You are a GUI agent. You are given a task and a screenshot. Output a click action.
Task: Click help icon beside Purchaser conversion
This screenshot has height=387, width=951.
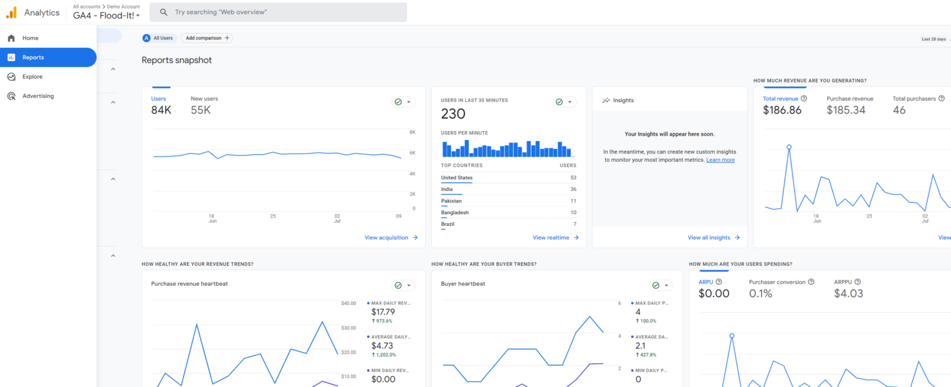[x=811, y=282]
